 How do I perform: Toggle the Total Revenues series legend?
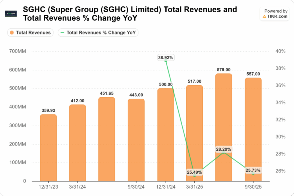(30, 33)
